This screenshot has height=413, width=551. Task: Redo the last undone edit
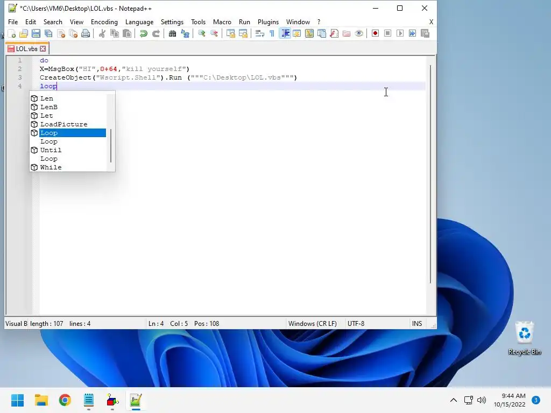[156, 34]
